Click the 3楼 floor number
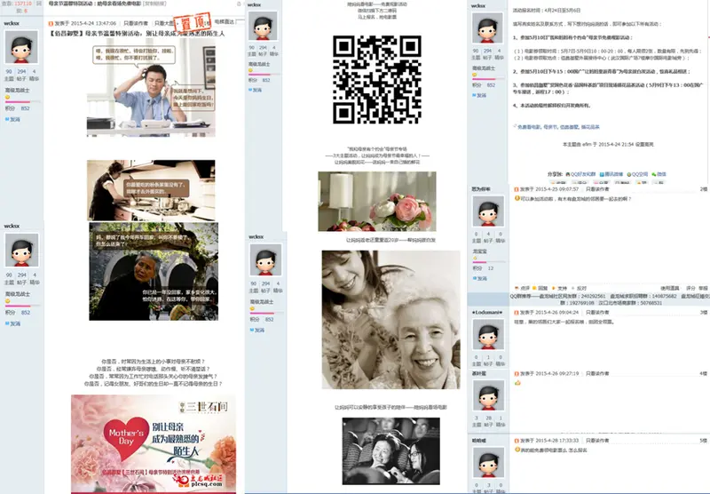710x494 pixels. pos(703,312)
